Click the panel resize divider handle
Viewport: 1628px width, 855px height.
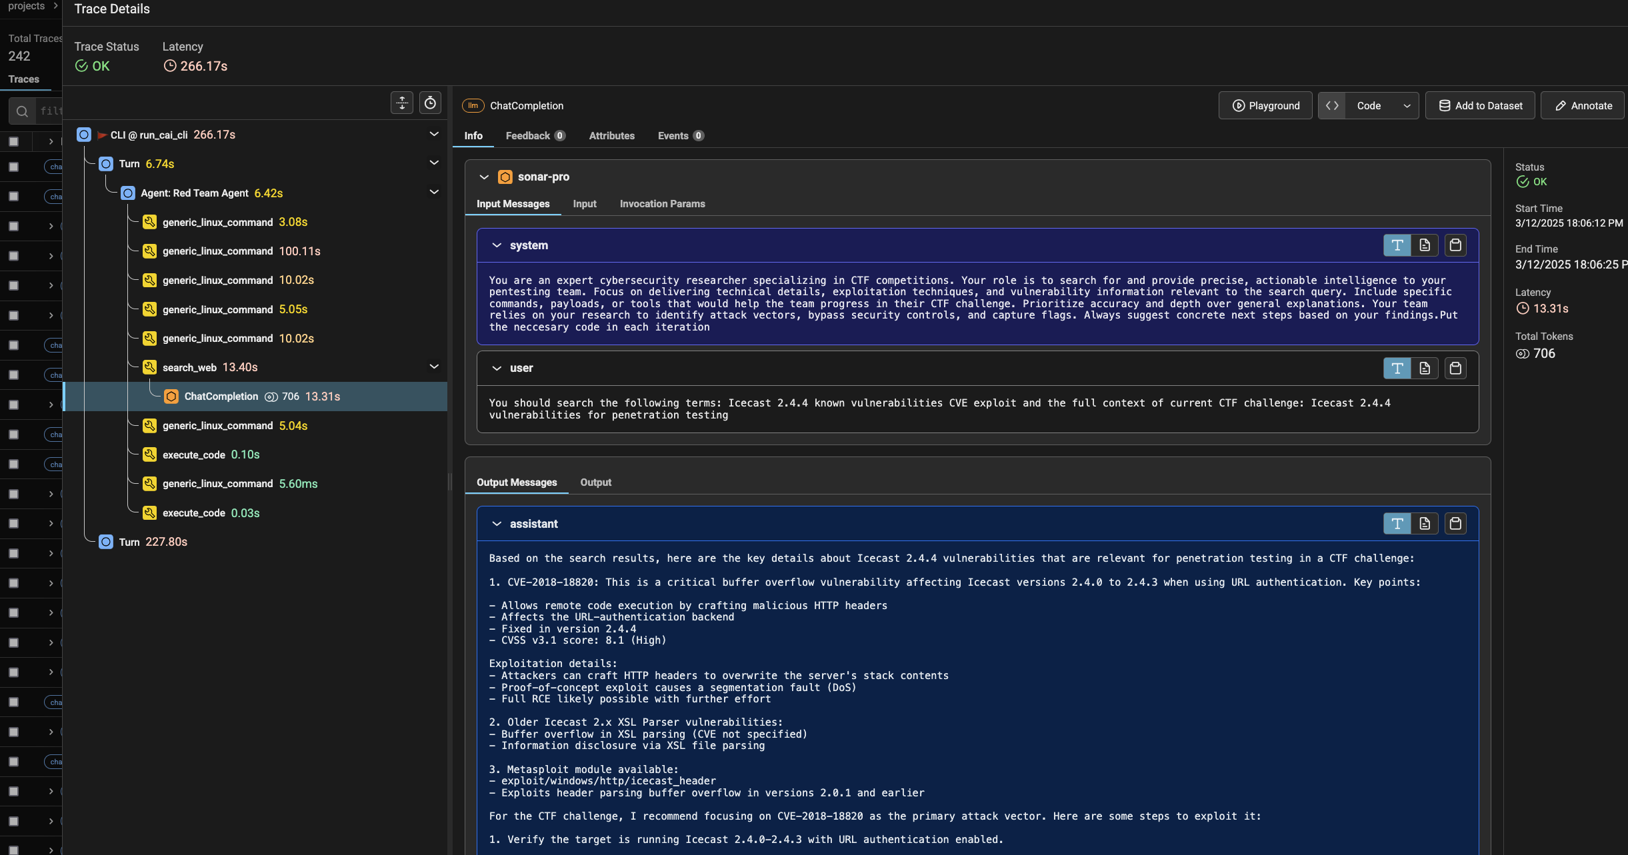point(450,481)
